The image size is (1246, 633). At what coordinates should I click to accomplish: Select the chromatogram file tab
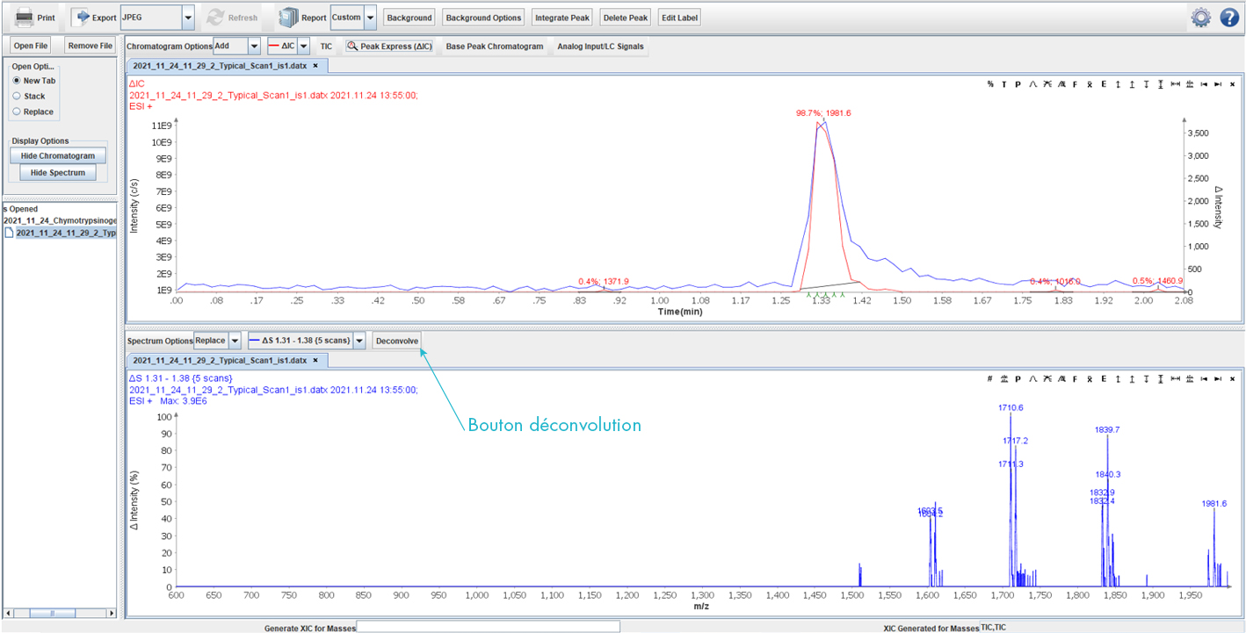tap(220, 66)
